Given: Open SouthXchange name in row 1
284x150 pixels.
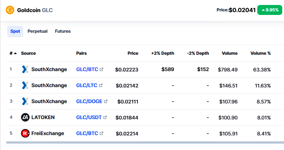Looking at the screenshot, I should [49, 69].
